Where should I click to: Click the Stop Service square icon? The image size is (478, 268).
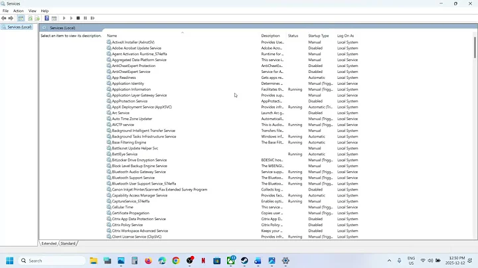coord(78,19)
